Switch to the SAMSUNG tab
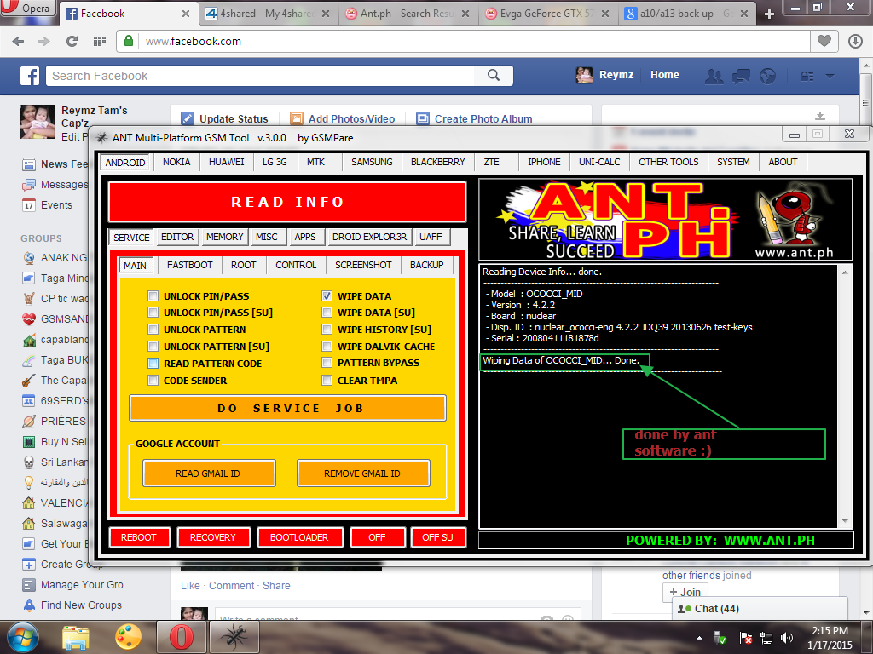This screenshot has height=654, width=873. (x=372, y=162)
